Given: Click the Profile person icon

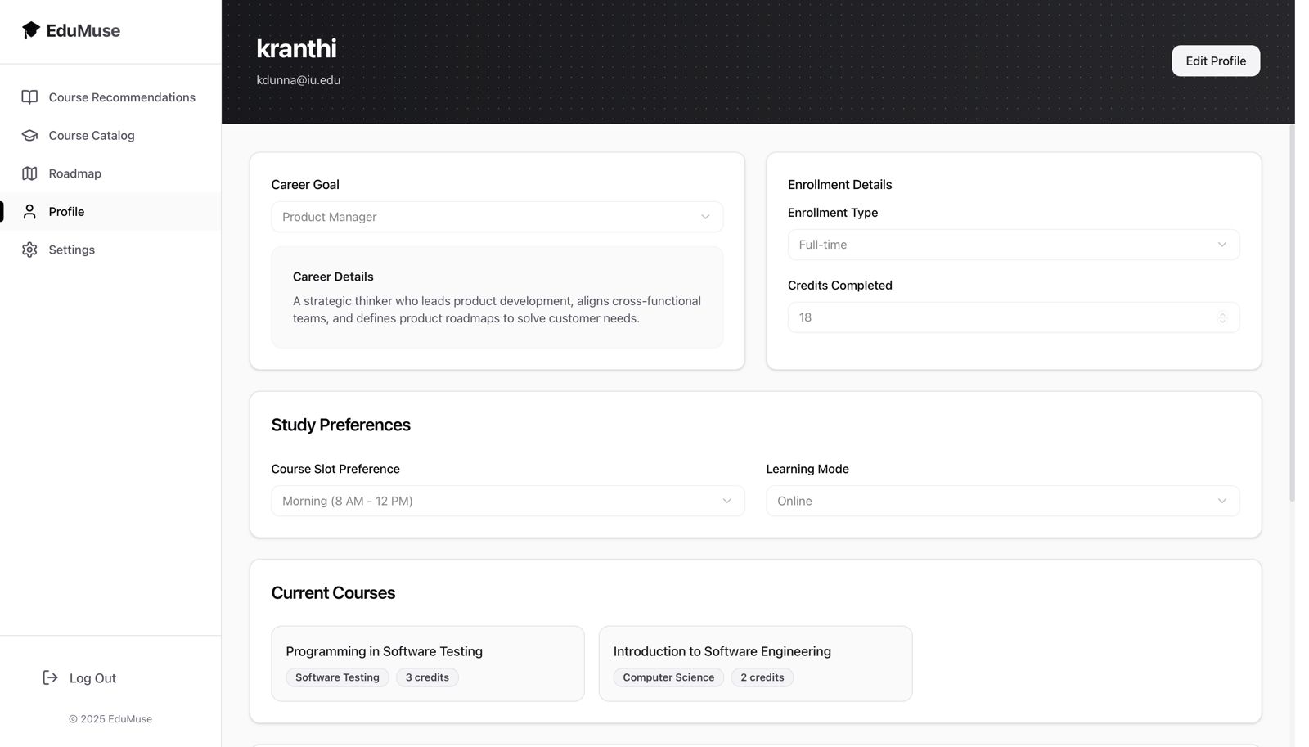Looking at the screenshot, I should (x=29, y=212).
